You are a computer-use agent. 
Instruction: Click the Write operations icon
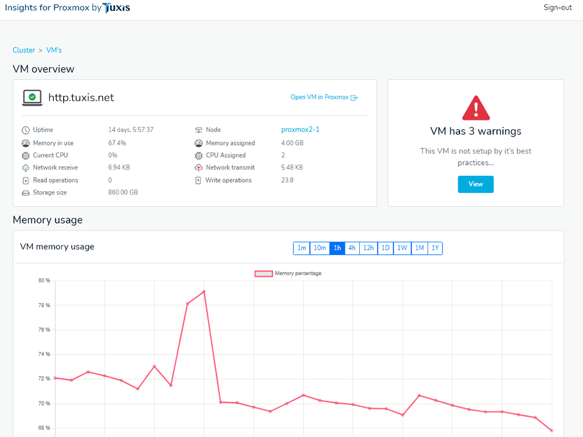(x=198, y=180)
